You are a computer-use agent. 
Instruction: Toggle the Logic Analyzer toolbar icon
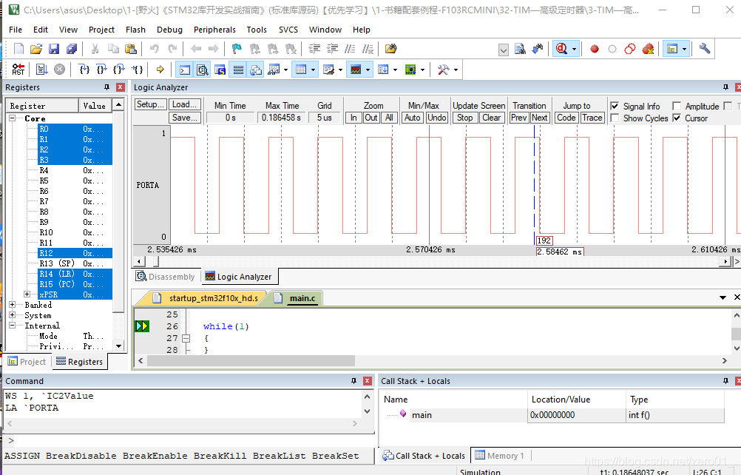point(356,70)
